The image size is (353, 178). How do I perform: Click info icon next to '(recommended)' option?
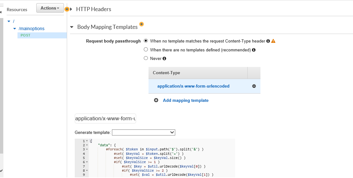[254, 50]
